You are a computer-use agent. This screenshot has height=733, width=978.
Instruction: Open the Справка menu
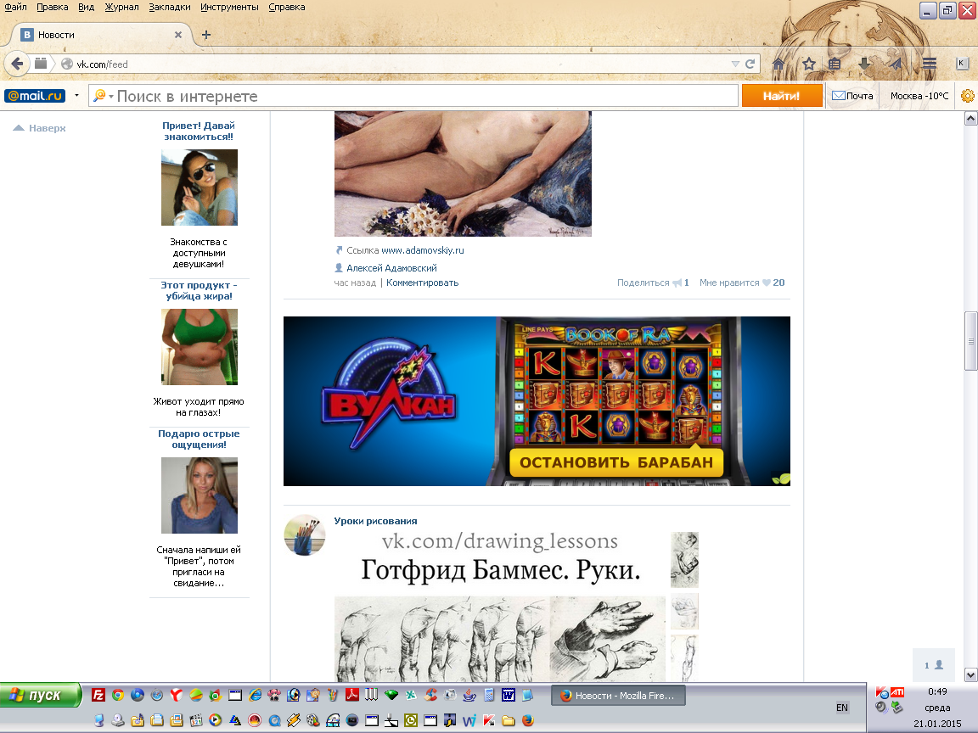coord(287,7)
